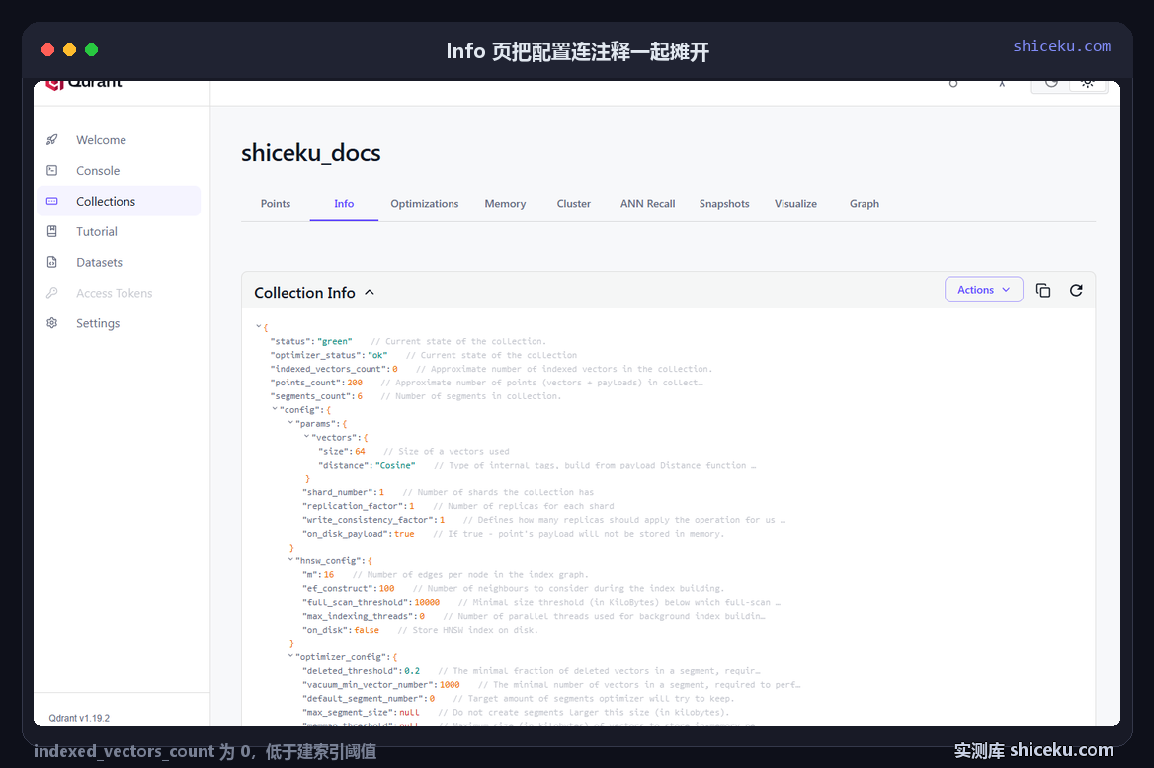Go to Console in the sidebar

[x=119, y=170]
